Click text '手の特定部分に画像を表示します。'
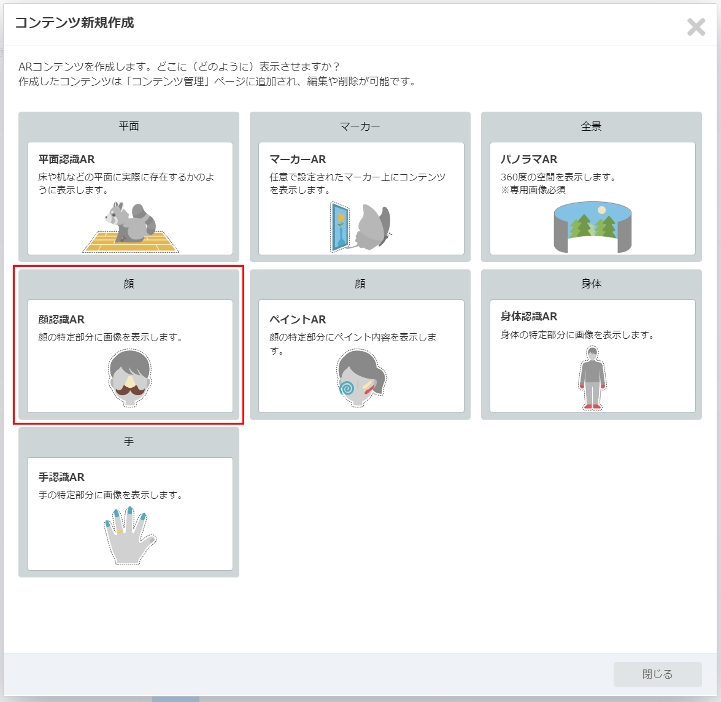Screen dimensions: 721x702 (x=110, y=495)
